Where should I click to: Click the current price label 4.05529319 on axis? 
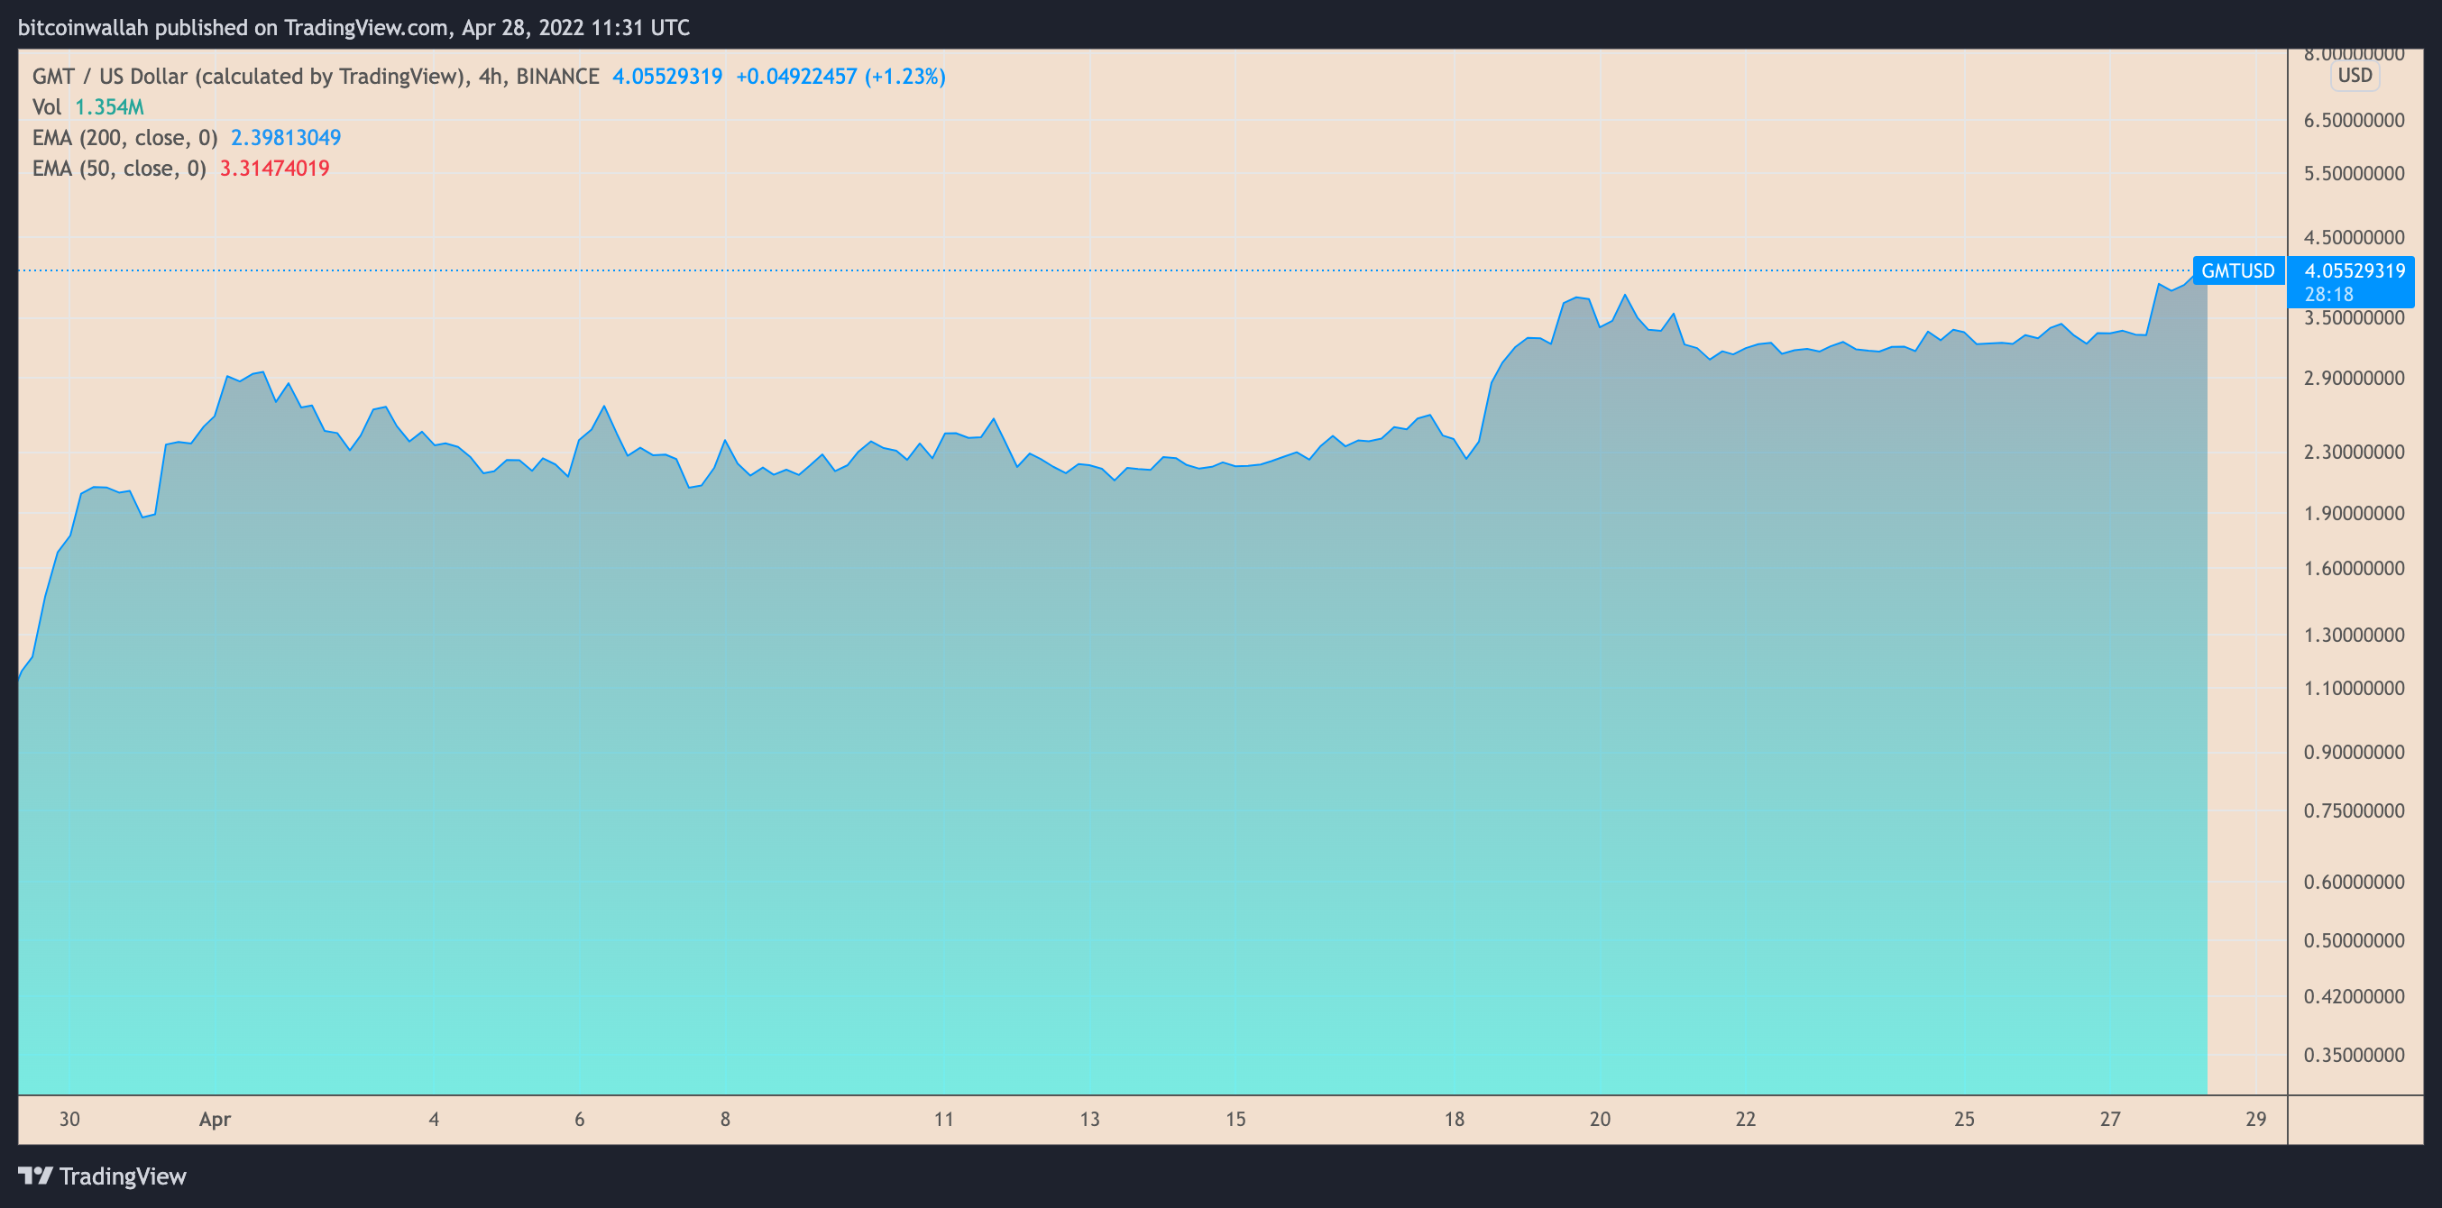tap(2354, 271)
